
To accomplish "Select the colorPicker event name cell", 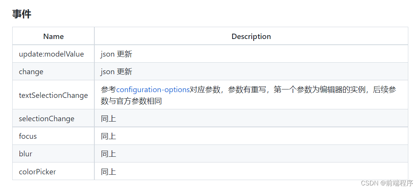I will click(x=37, y=172).
